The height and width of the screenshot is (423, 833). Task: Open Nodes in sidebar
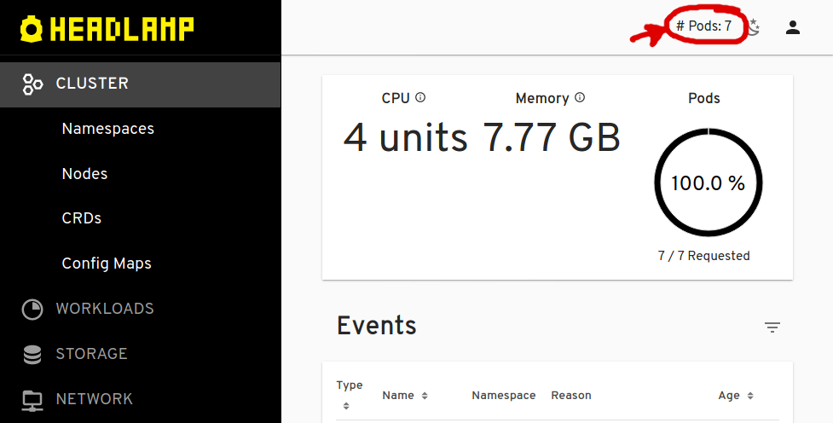(x=85, y=174)
